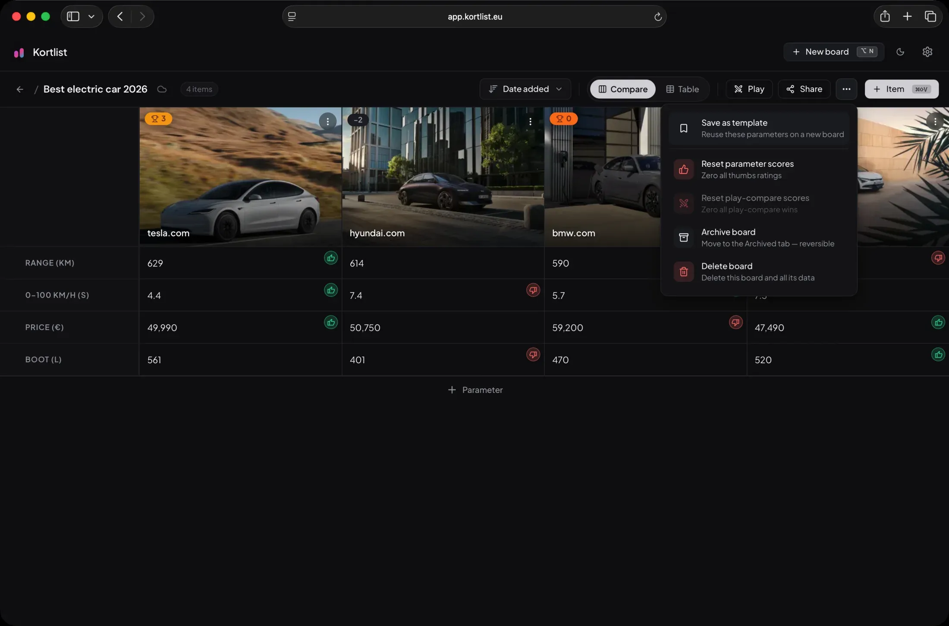The width and height of the screenshot is (949, 626).
Task: Click the tesla.com car thumbnail
Action: pos(240,177)
